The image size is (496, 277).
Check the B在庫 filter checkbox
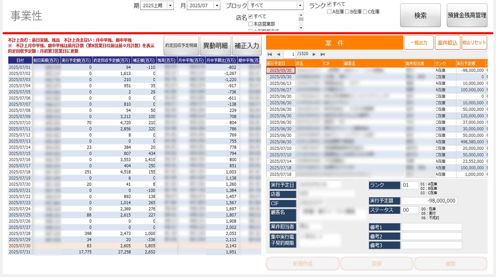347,11
